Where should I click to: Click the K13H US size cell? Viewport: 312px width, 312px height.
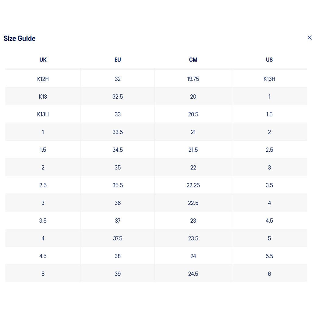click(269, 79)
